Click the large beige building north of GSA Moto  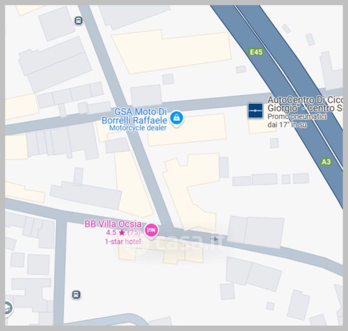click(x=172, y=52)
